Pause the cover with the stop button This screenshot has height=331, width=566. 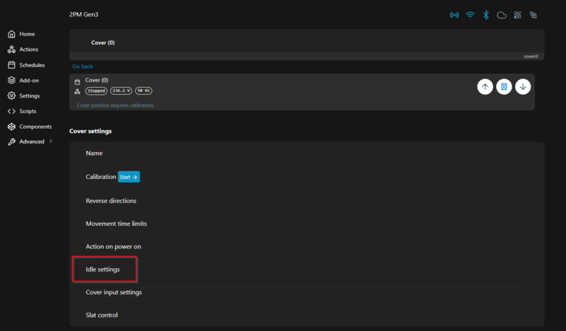pyautogui.click(x=504, y=86)
